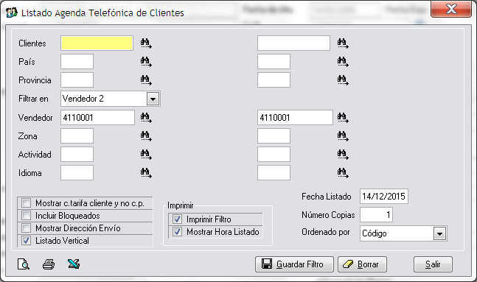
Task: Focus the starting País input field
Action: (77, 62)
